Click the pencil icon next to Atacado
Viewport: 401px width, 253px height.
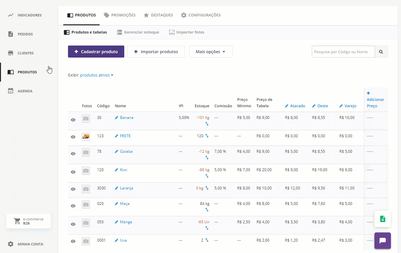(x=287, y=106)
